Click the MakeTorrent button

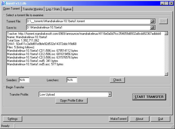[x=118, y=119]
